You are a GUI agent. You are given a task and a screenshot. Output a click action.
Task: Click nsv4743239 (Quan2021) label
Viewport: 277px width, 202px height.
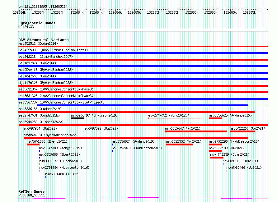(x=230, y=154)
